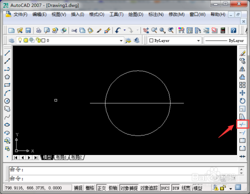
Task: Click the Insert Block tool
Action: pyautogui.click(x=7, y=140)
